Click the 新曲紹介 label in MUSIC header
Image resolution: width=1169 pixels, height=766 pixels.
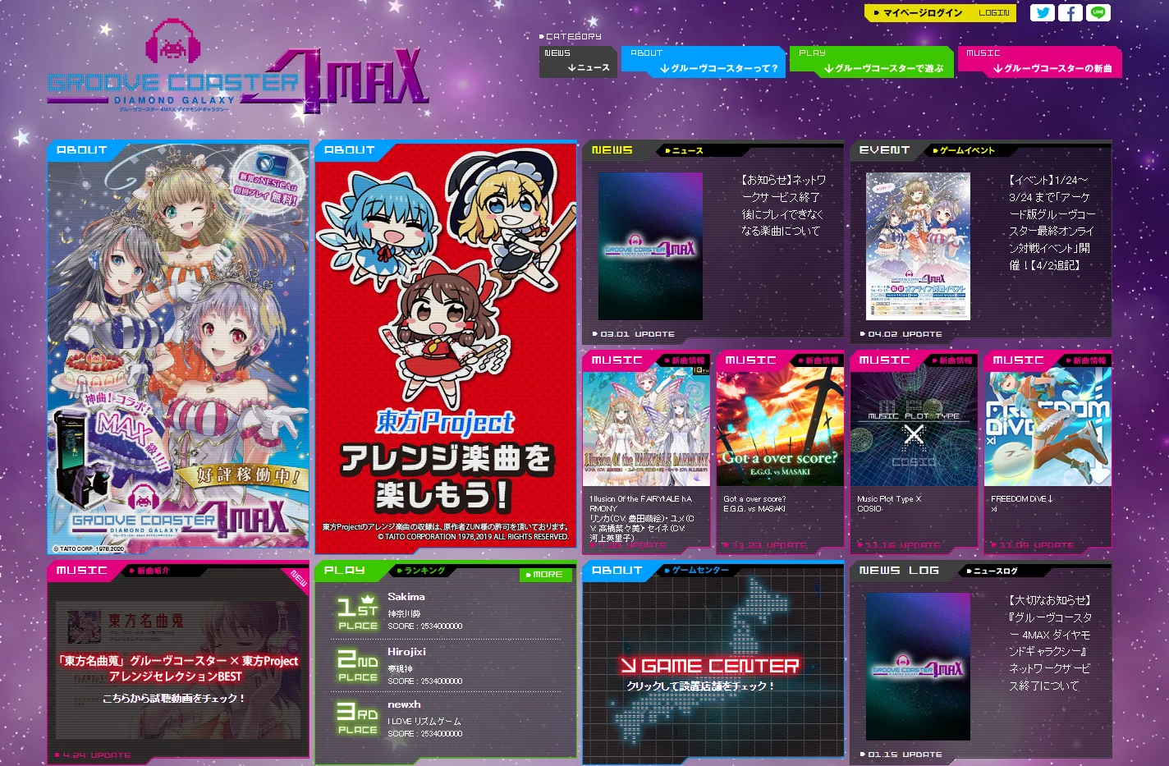[x=149, y=571]
